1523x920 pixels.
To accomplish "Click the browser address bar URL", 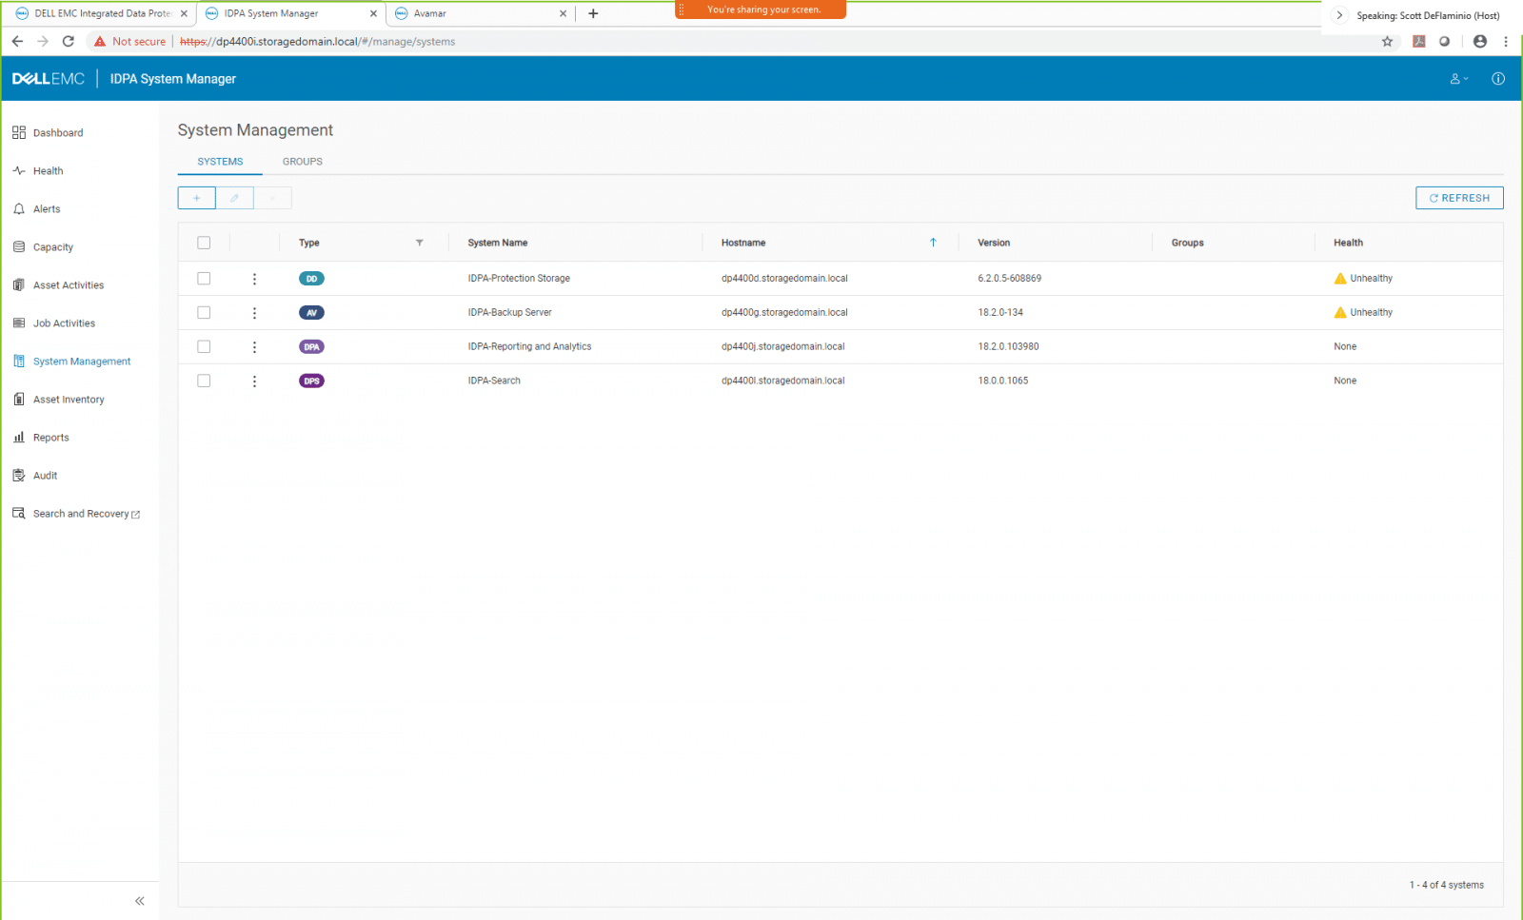I will 317,42.
